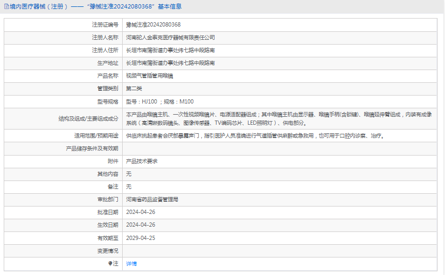Open the 详情 details link
This screenshot has height=275, width=445.
tap(131, 264)
